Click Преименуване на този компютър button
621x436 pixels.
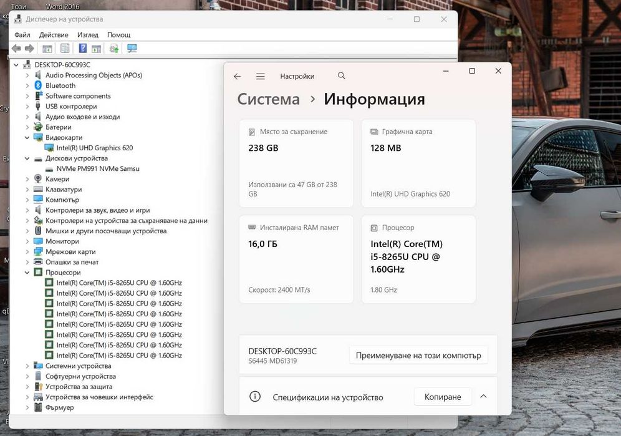(418, 355)
